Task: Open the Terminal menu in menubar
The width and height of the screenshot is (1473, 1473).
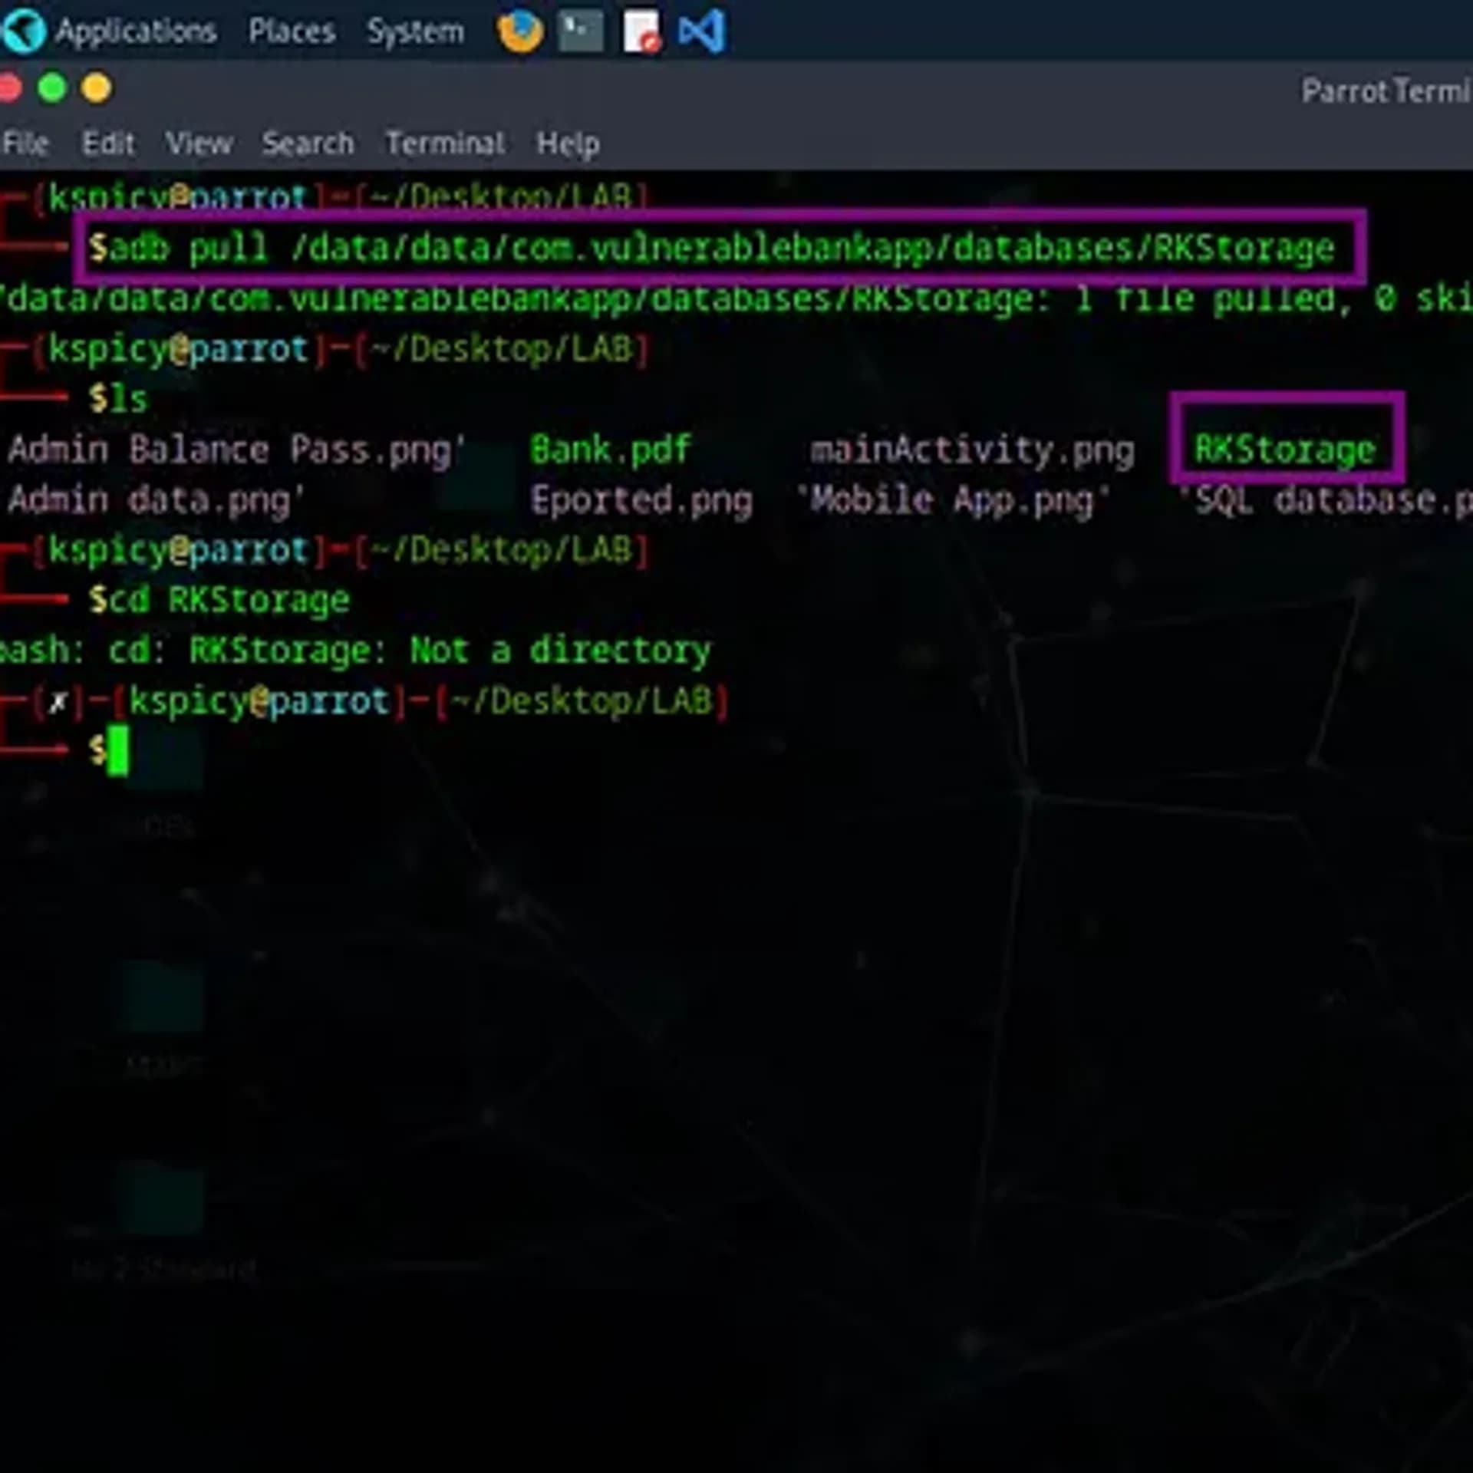Action: [x=445, y=143]
